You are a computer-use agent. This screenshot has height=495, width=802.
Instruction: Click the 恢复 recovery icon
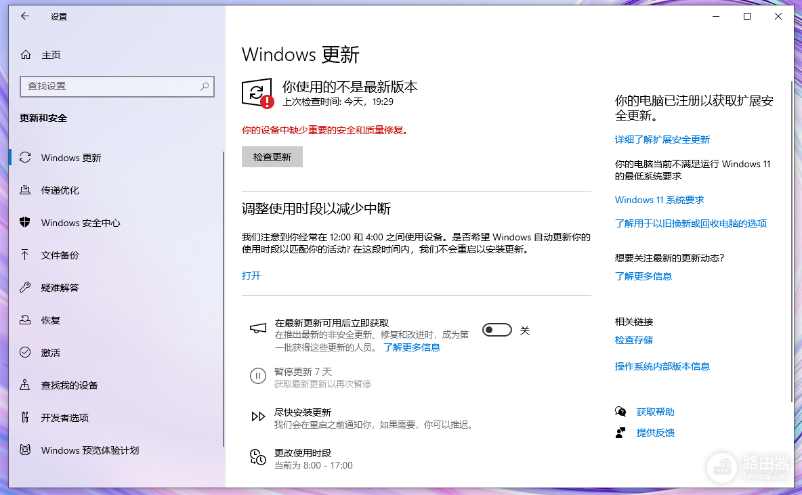pos(25,320)
